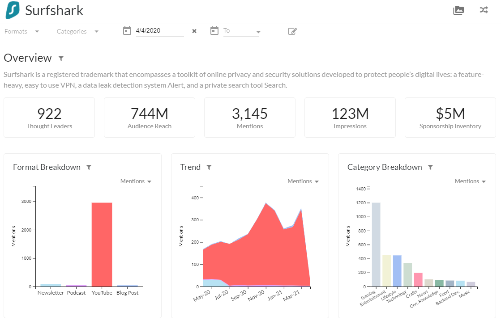Expand the To date dropdown
The image size is (501, 333).
click(258, 32)
